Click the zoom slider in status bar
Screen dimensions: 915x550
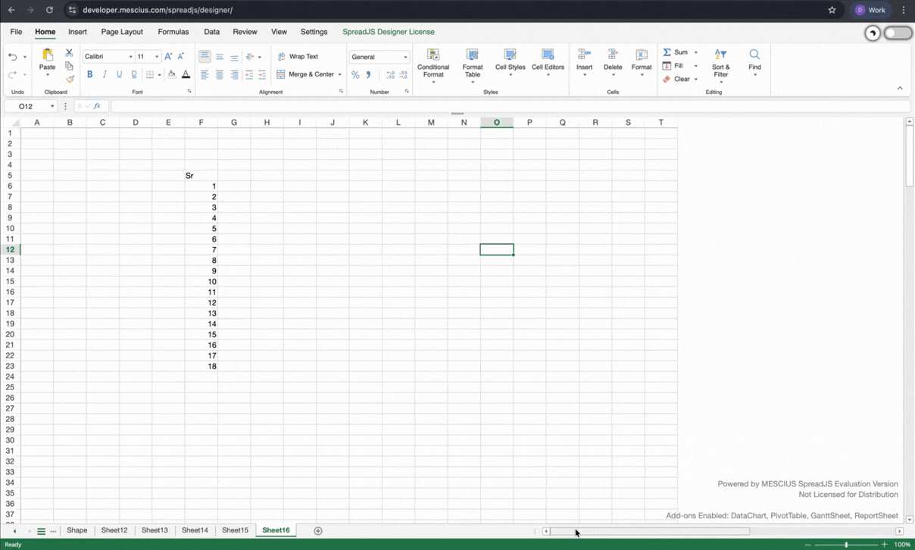846,545
